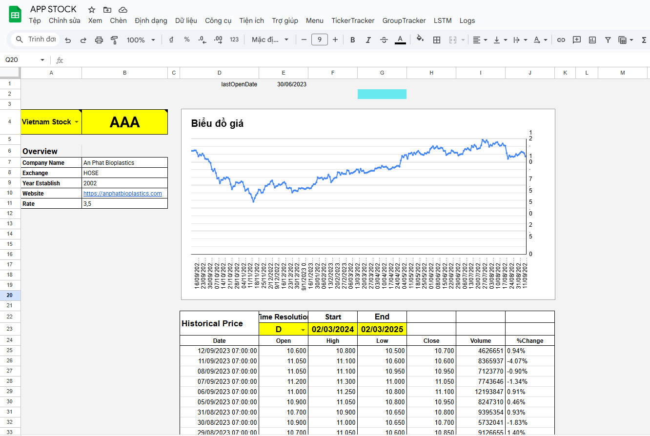This screenshot has height=436, width=650.
Task: Increase font size with plus button
Action: point(335,40)
